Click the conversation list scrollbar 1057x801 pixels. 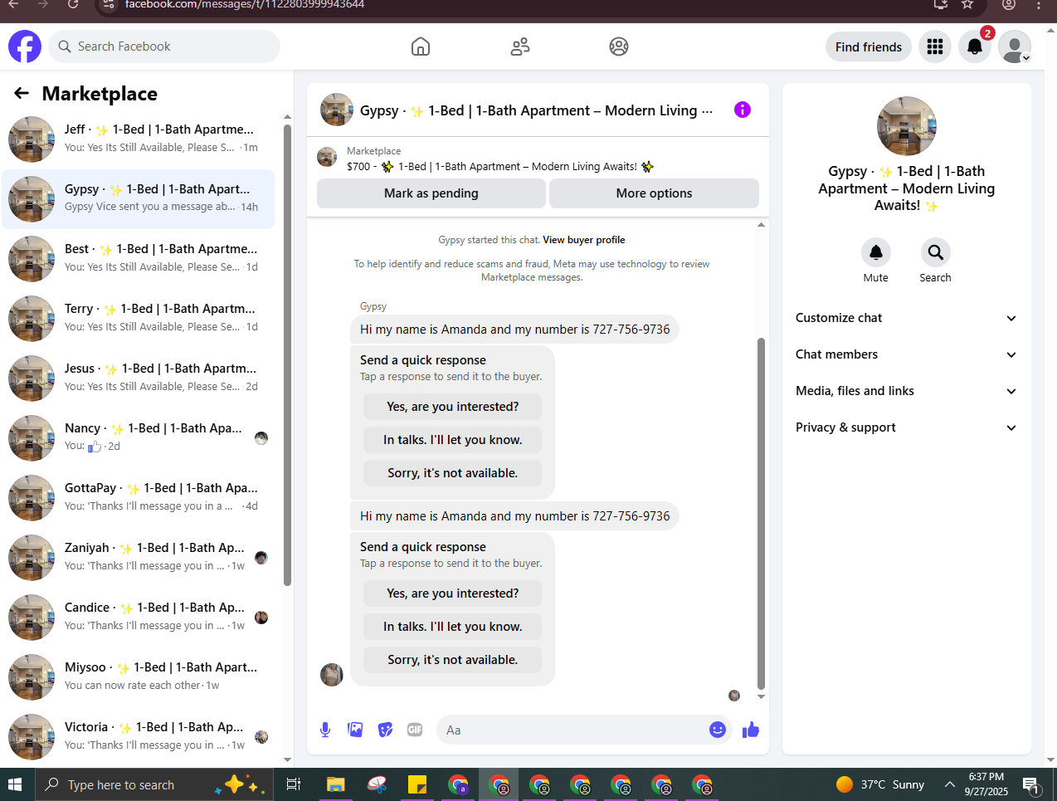pyautogui.click(x=287, y=355)
